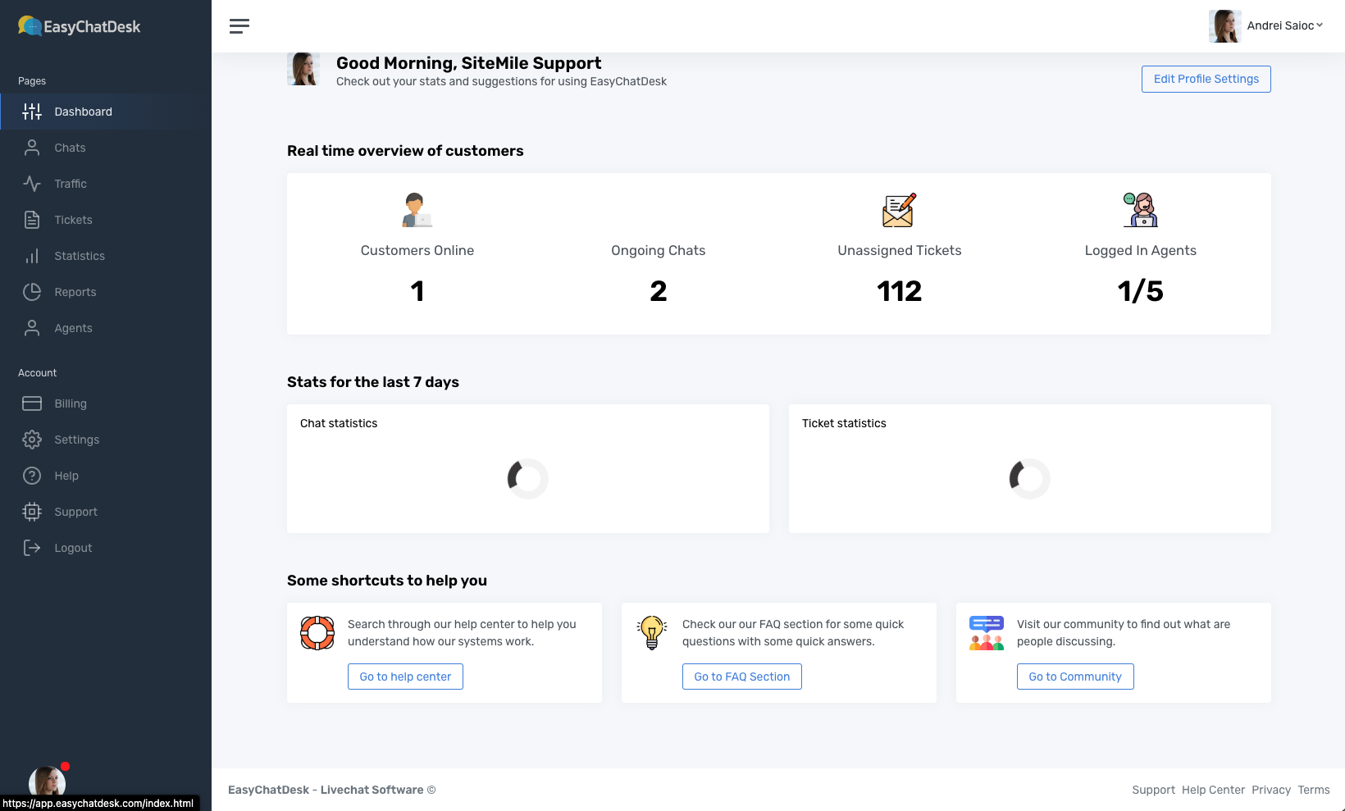Click the Logged In Agents headset icon
Viewport: 1345px width, 811px height.
(x=1140, y=210)
